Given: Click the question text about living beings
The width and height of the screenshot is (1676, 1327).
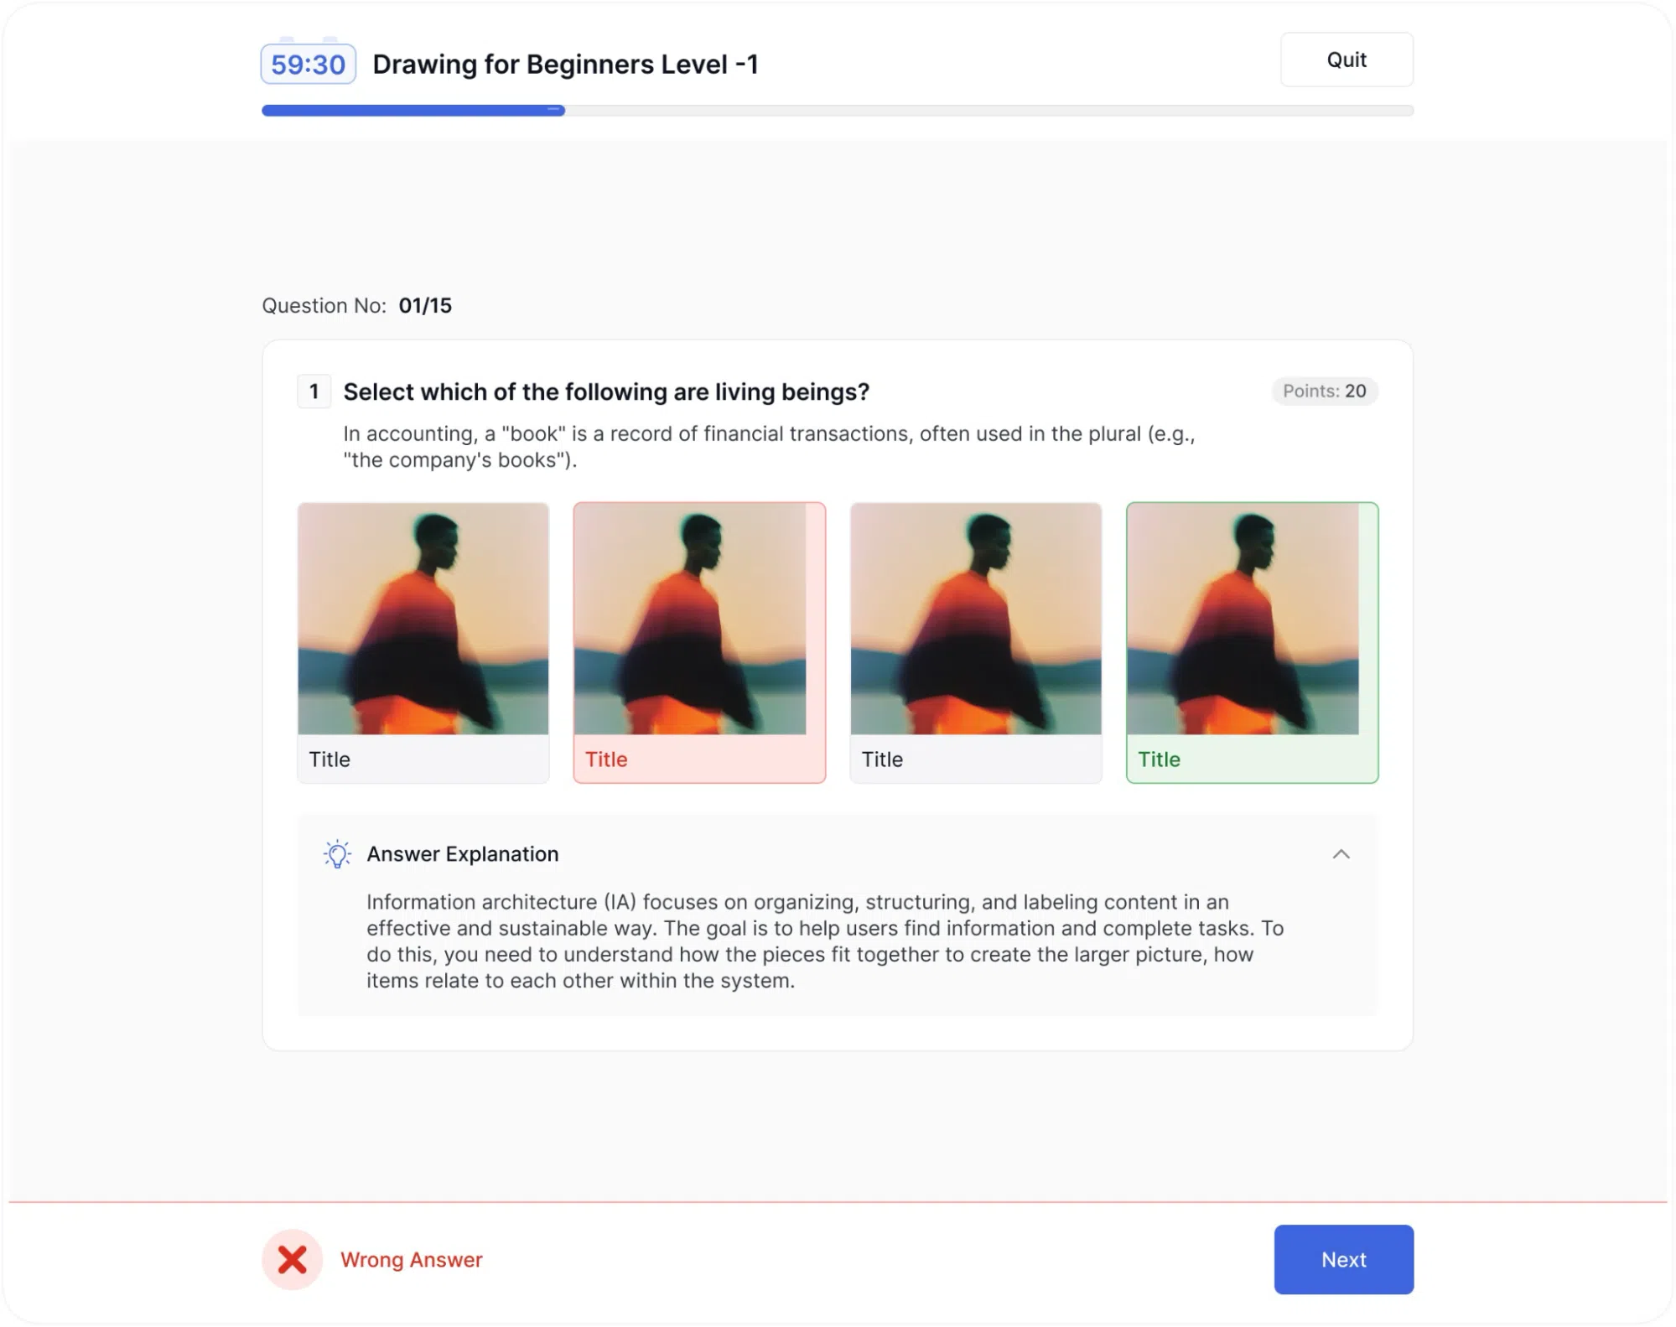Looking at the screenshot, I should (x=606, y=391).
